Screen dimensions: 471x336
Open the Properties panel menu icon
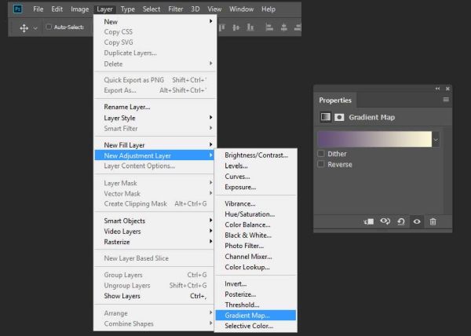pyautogui.click(x=446, y=100)
